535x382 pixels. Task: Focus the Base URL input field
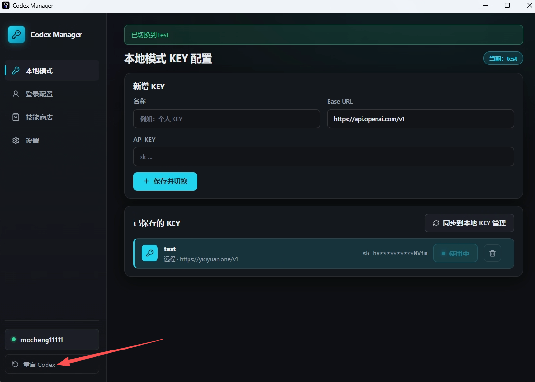[x=420, y=119]
